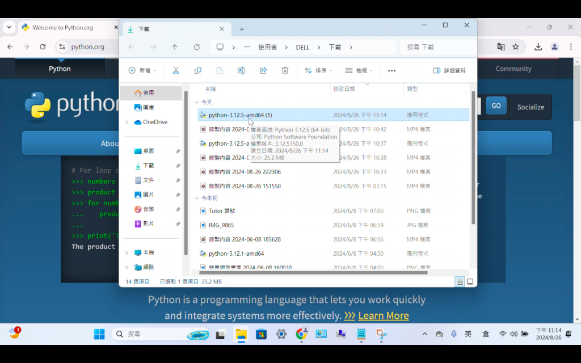Delete the selected file with trash icon
The image size is (581, 363).
point(285,70)
